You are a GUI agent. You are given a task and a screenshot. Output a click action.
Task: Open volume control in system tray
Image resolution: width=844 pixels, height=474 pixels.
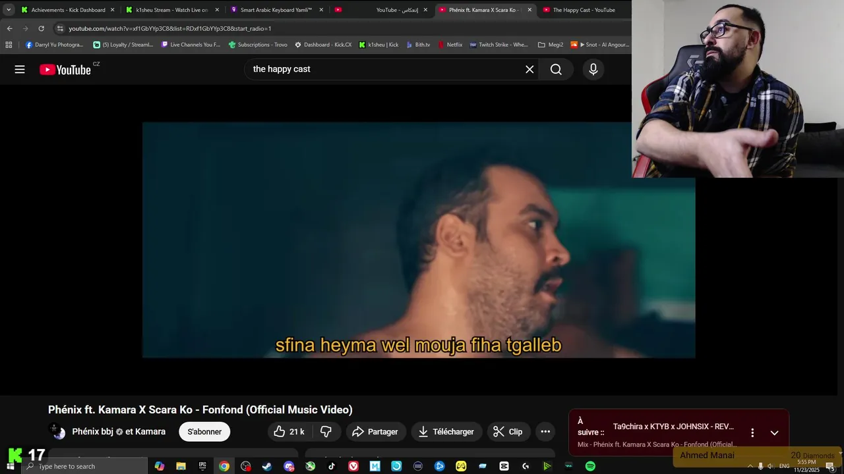(x=770, y=466)
